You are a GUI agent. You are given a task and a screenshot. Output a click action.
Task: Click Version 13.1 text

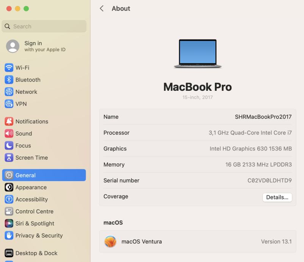pyautogui.click(x=276, y=241)
